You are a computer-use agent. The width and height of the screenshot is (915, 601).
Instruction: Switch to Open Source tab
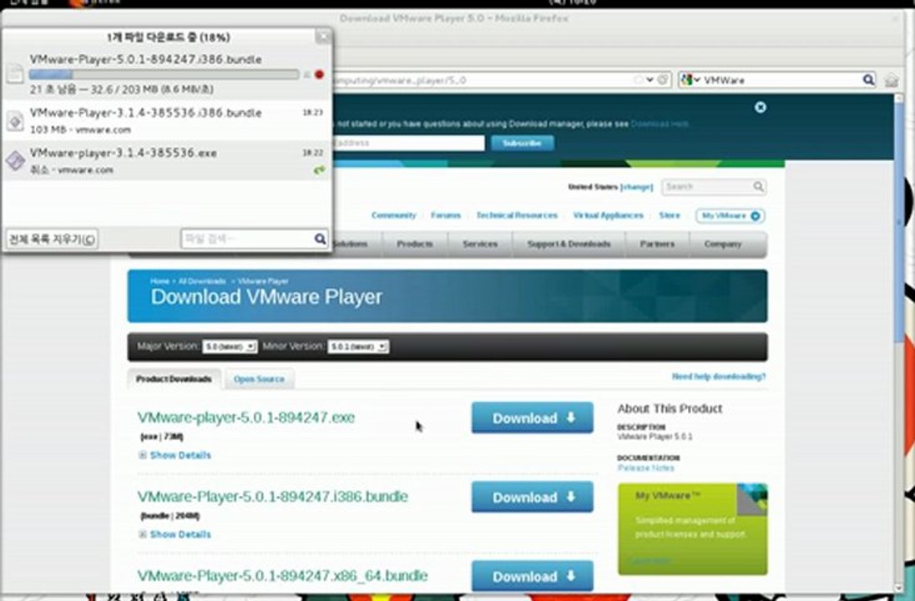click(x=259, y=379)
